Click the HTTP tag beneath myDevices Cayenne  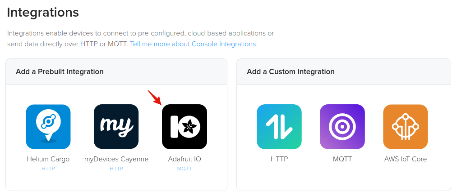pos(116,169)
